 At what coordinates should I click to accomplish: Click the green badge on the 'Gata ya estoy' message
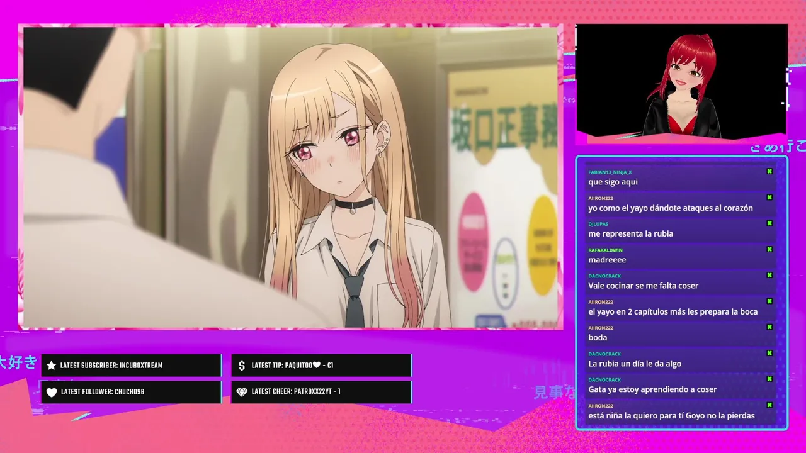pyautogui.click(x=769, y=379)
